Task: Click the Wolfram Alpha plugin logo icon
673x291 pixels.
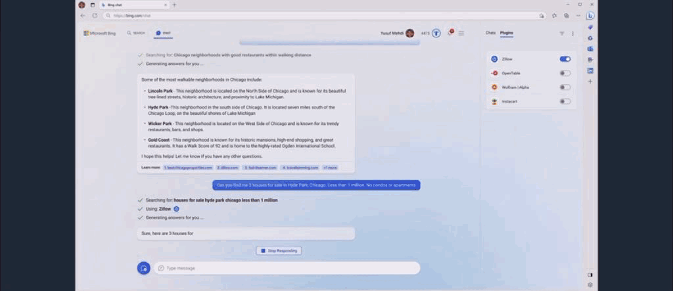Action: 494,87
